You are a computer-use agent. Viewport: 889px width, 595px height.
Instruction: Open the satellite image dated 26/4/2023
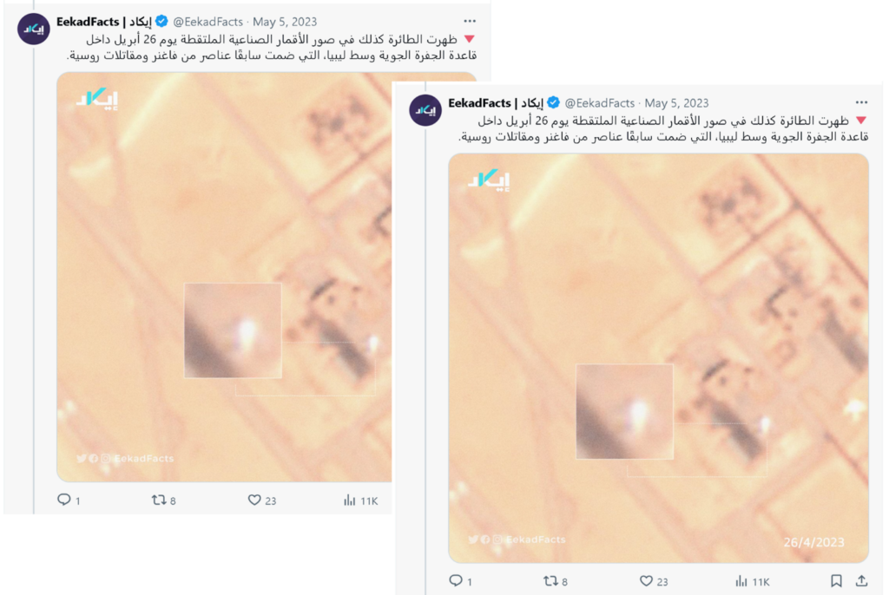(x=658, y=358)
